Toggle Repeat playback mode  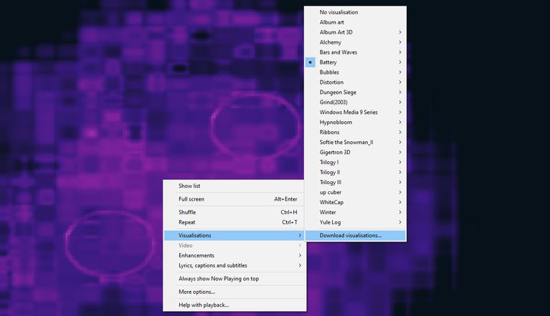pos(186,222)
